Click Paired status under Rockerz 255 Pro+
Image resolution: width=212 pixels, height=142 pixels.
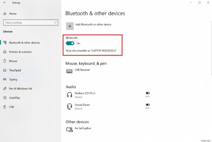coord(78,97)
